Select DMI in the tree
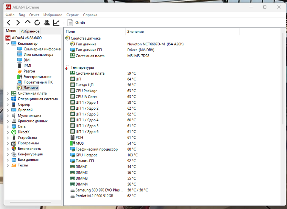Screen dimensions: 287x209 tap(27, 60)
